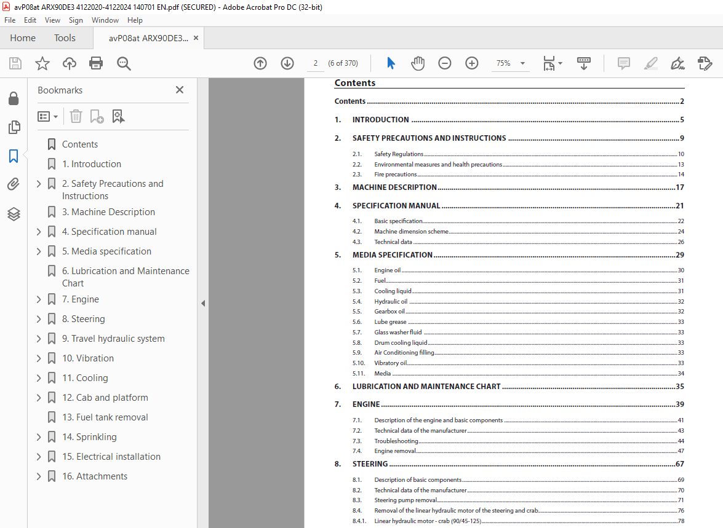Expand the 16. Attachments bookmark
Viewport: 723px width, 528px height.
(x=39, y=476)
